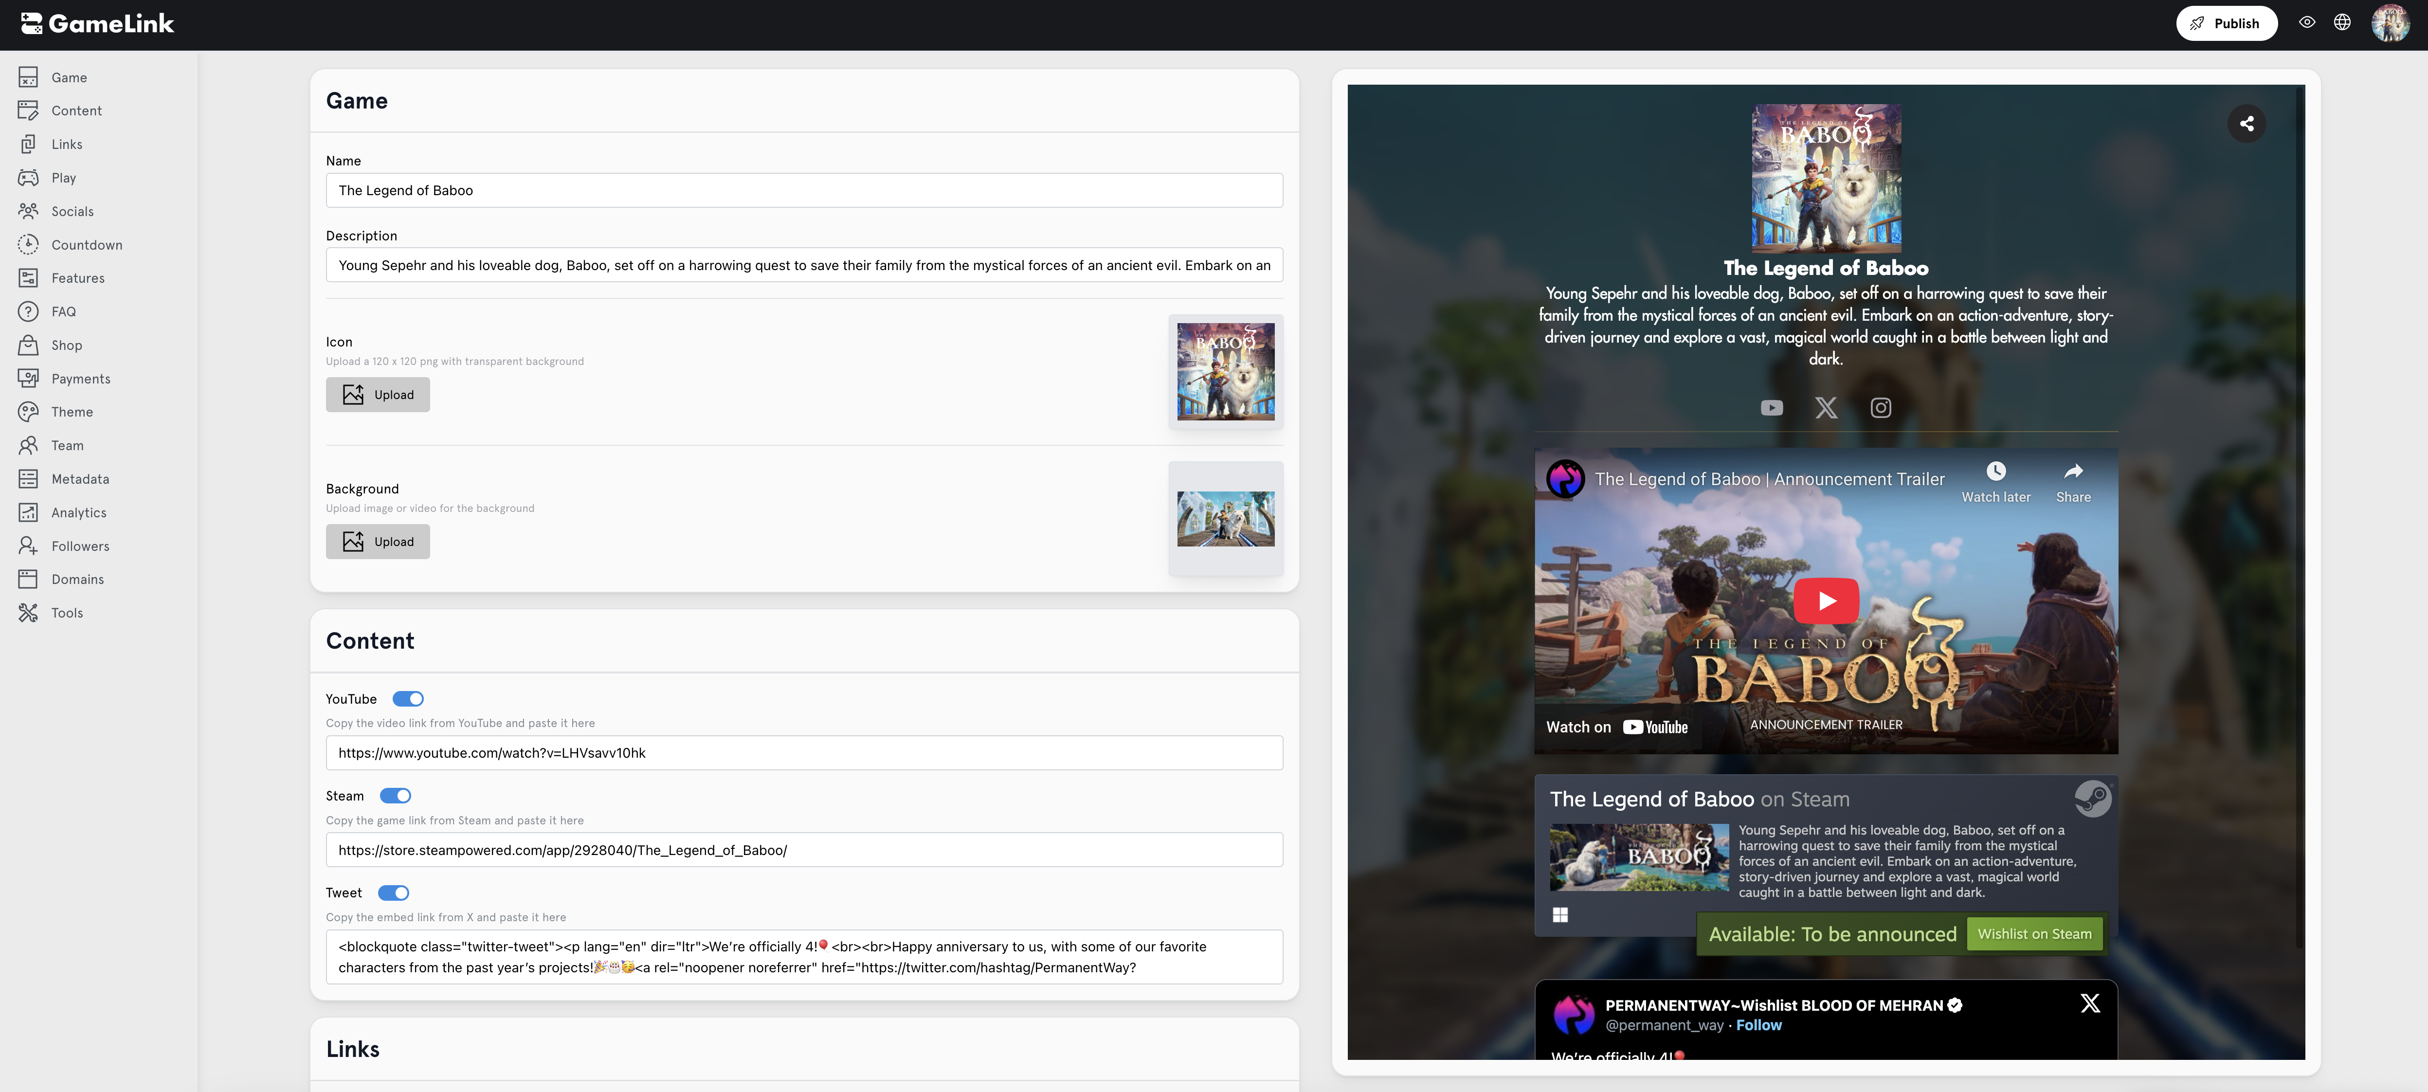Click Watch on YouTube link

click(1616, 727)
